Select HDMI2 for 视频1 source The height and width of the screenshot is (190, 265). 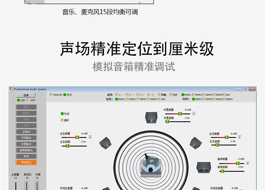click(127, 99)
